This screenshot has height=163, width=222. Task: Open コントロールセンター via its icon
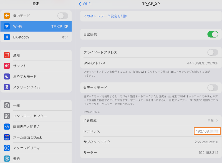(x=6, y=116)
